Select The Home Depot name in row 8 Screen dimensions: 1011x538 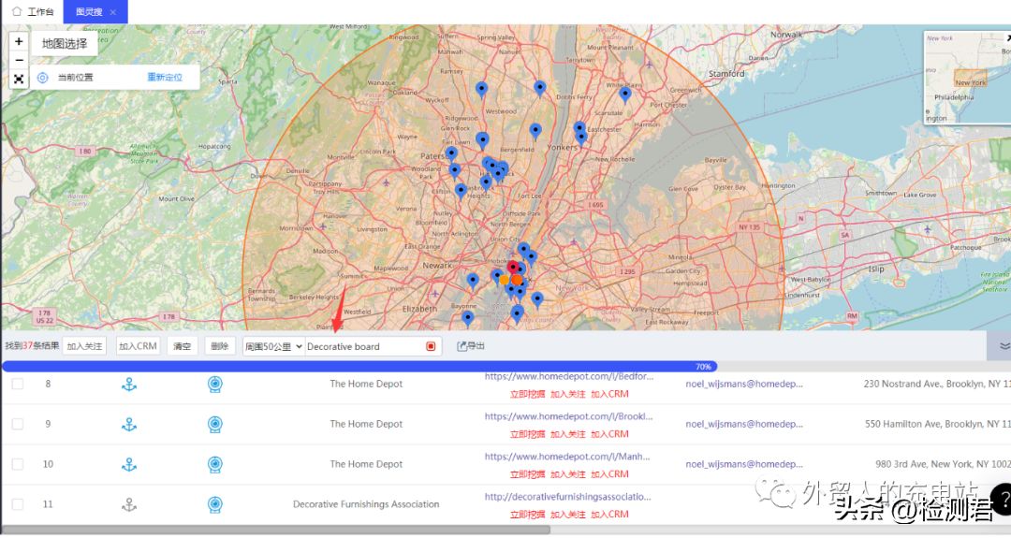[366, 384]
